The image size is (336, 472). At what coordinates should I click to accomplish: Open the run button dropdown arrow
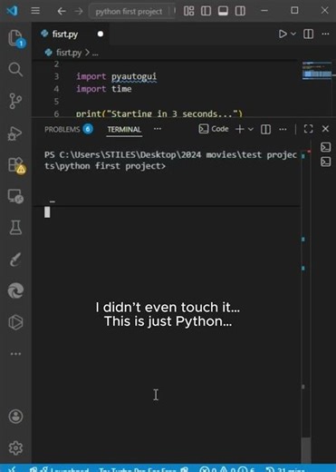click(293, 34)
